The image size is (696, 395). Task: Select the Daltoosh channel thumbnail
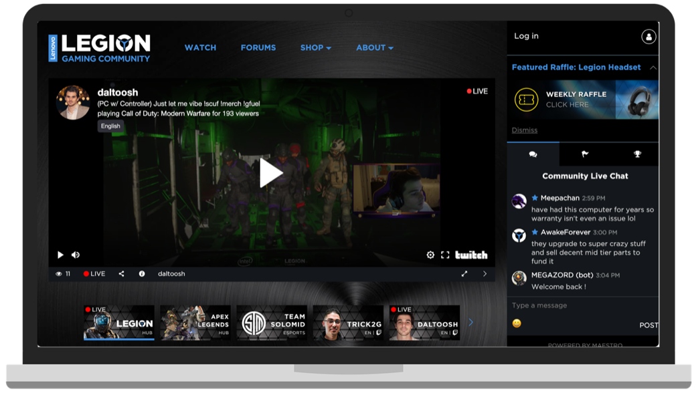(424, 323)
